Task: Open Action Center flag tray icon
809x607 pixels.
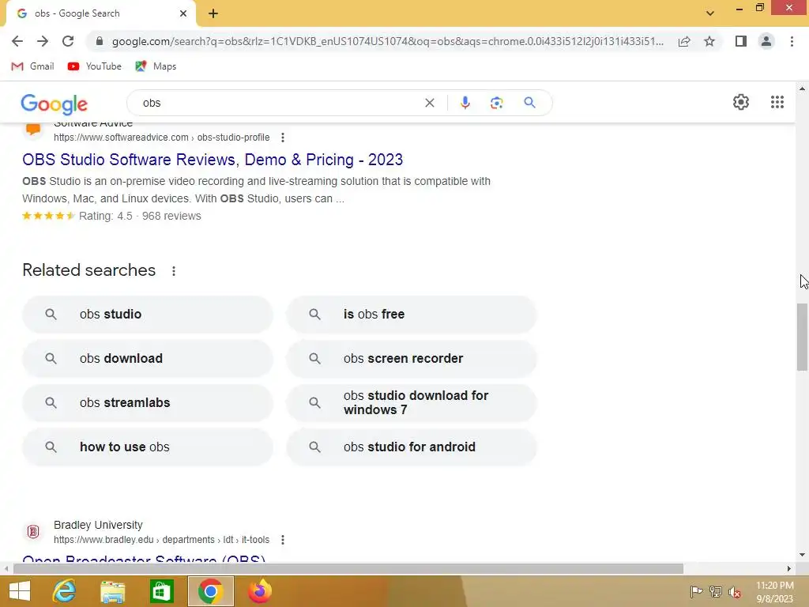Action: tap(696, 591)
